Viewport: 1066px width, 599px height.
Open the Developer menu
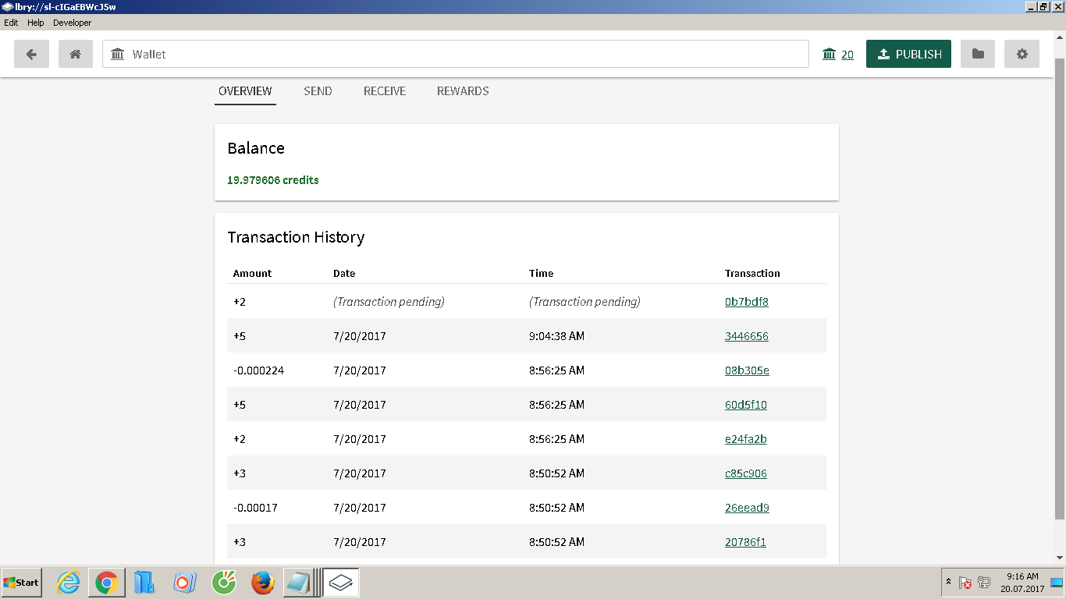click(72, 23)
